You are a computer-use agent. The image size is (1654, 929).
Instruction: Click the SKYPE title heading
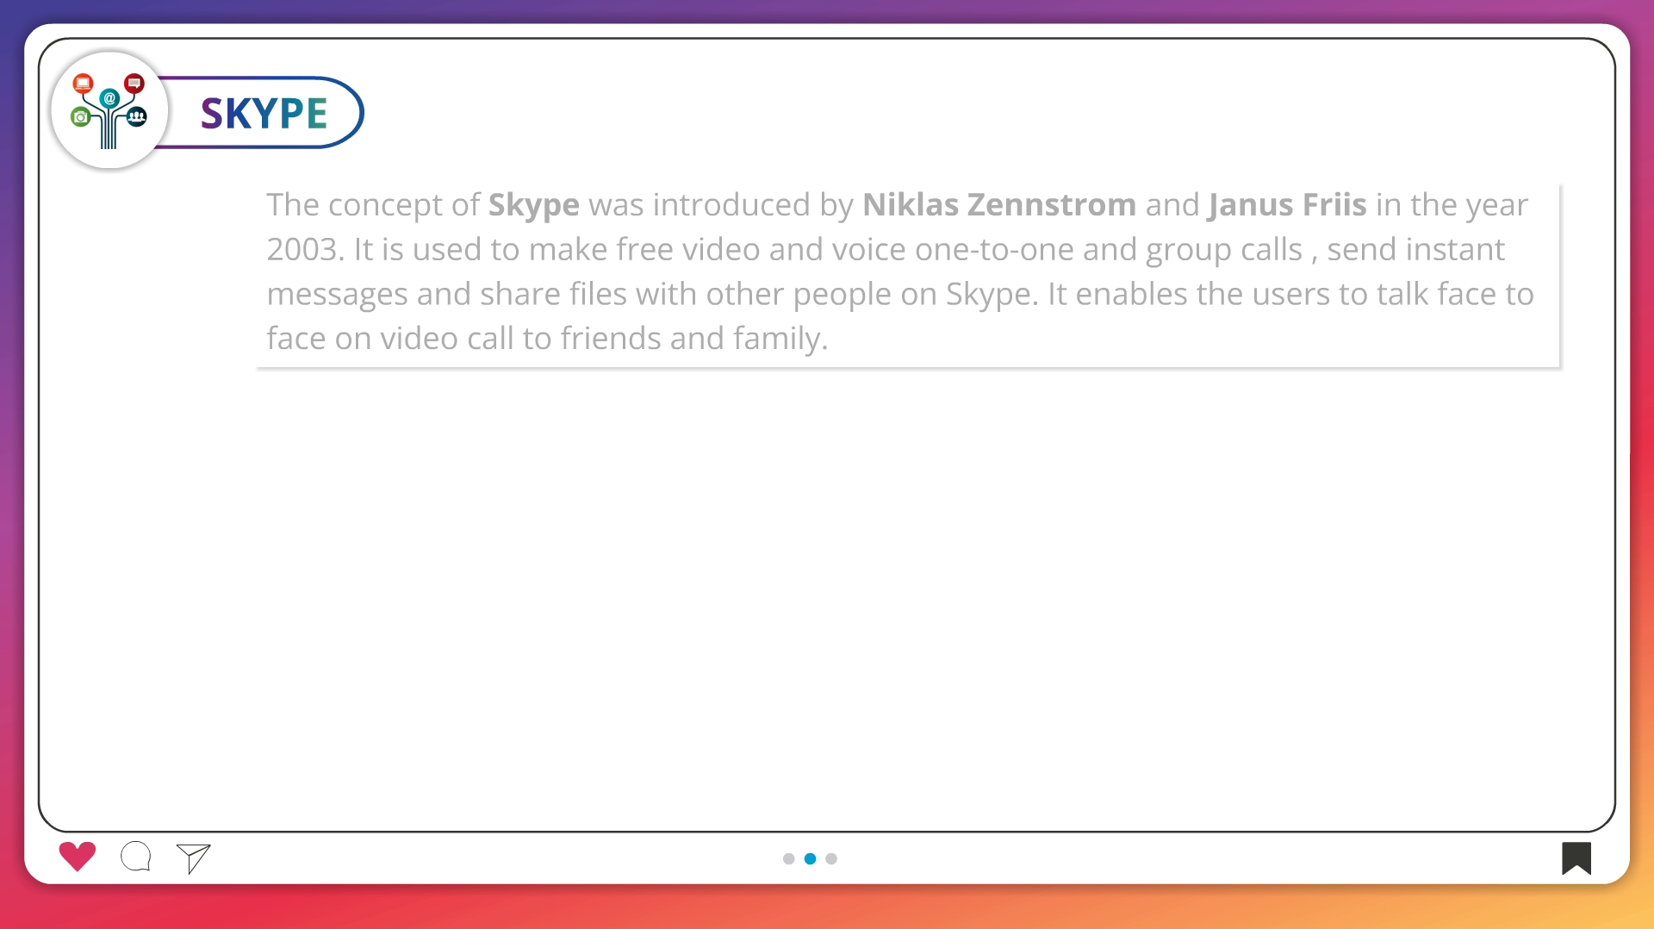(x=264, y=114)
